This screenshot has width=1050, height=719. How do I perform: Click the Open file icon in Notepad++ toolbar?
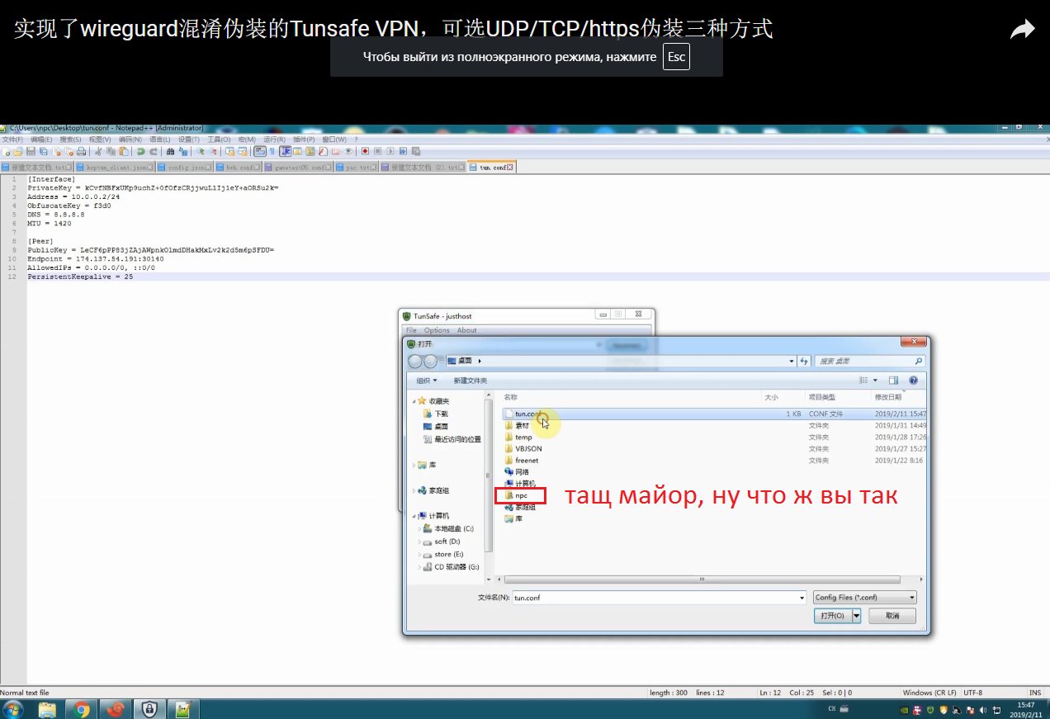pos(17,152)
